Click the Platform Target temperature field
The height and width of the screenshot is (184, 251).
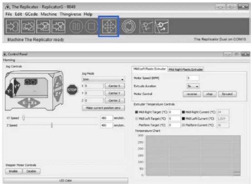click(x=174, y=125)
